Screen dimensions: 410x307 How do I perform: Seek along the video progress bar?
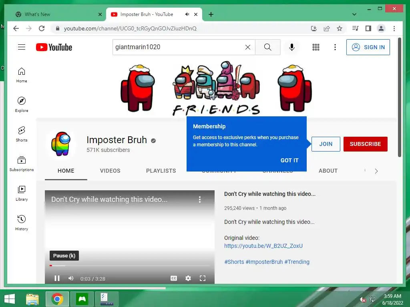point(129,265)
